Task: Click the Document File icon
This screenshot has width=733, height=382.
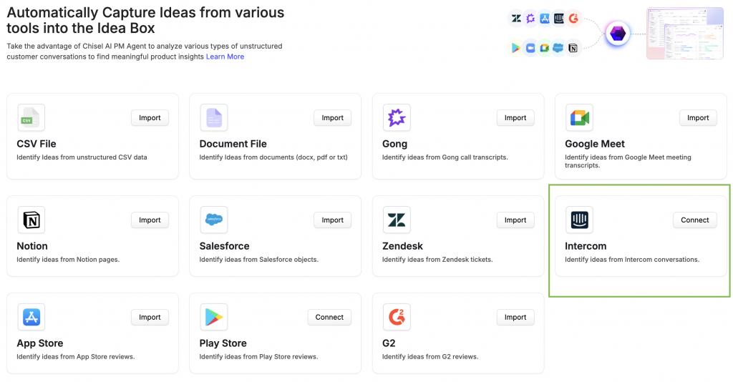Action: 213,118
